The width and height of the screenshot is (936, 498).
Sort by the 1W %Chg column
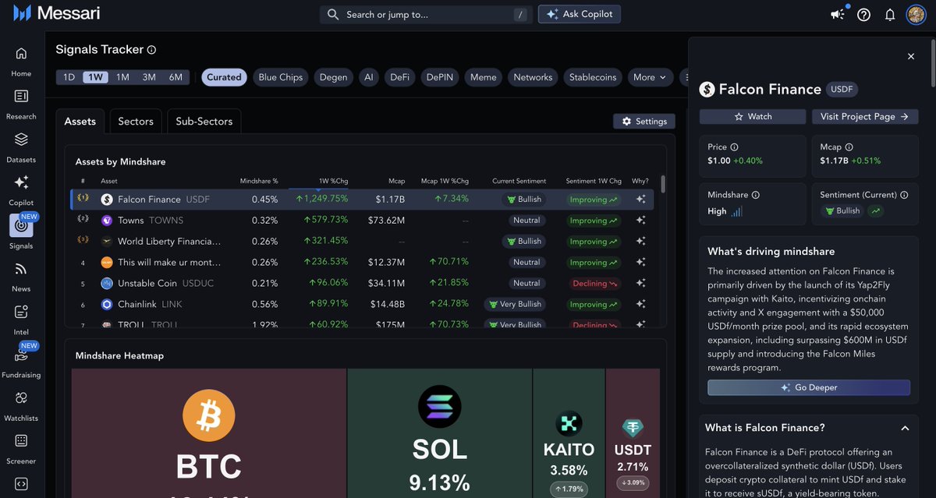pyautogui.click(x=333, y=181)
